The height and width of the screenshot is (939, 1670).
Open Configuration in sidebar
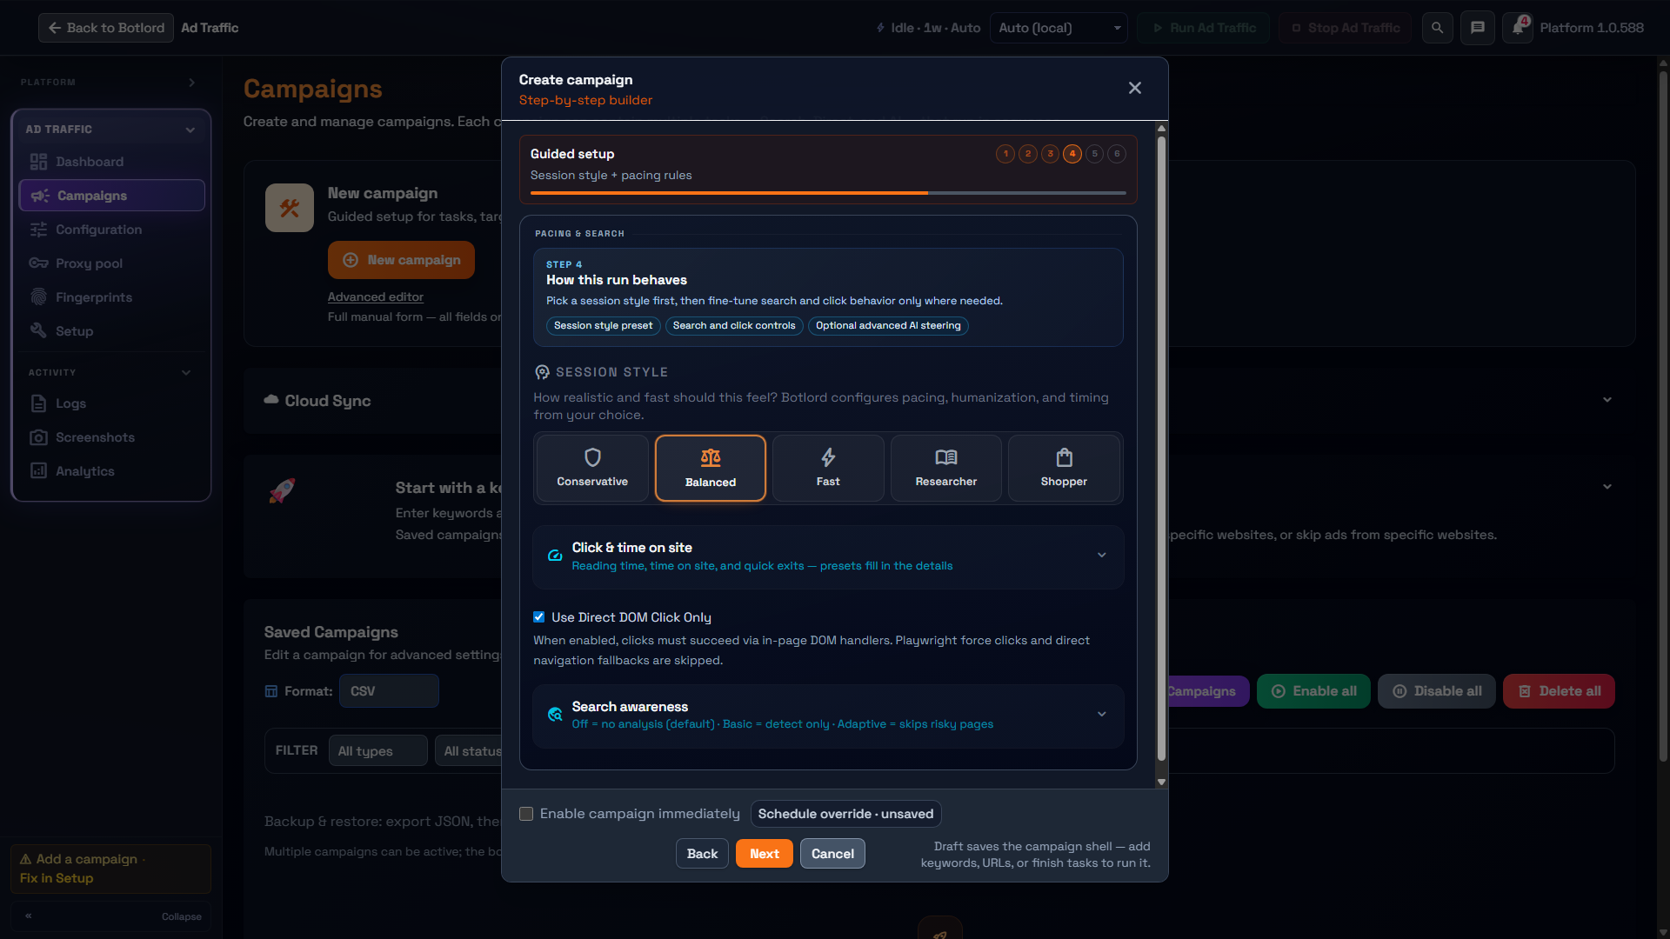pos(111,230)
